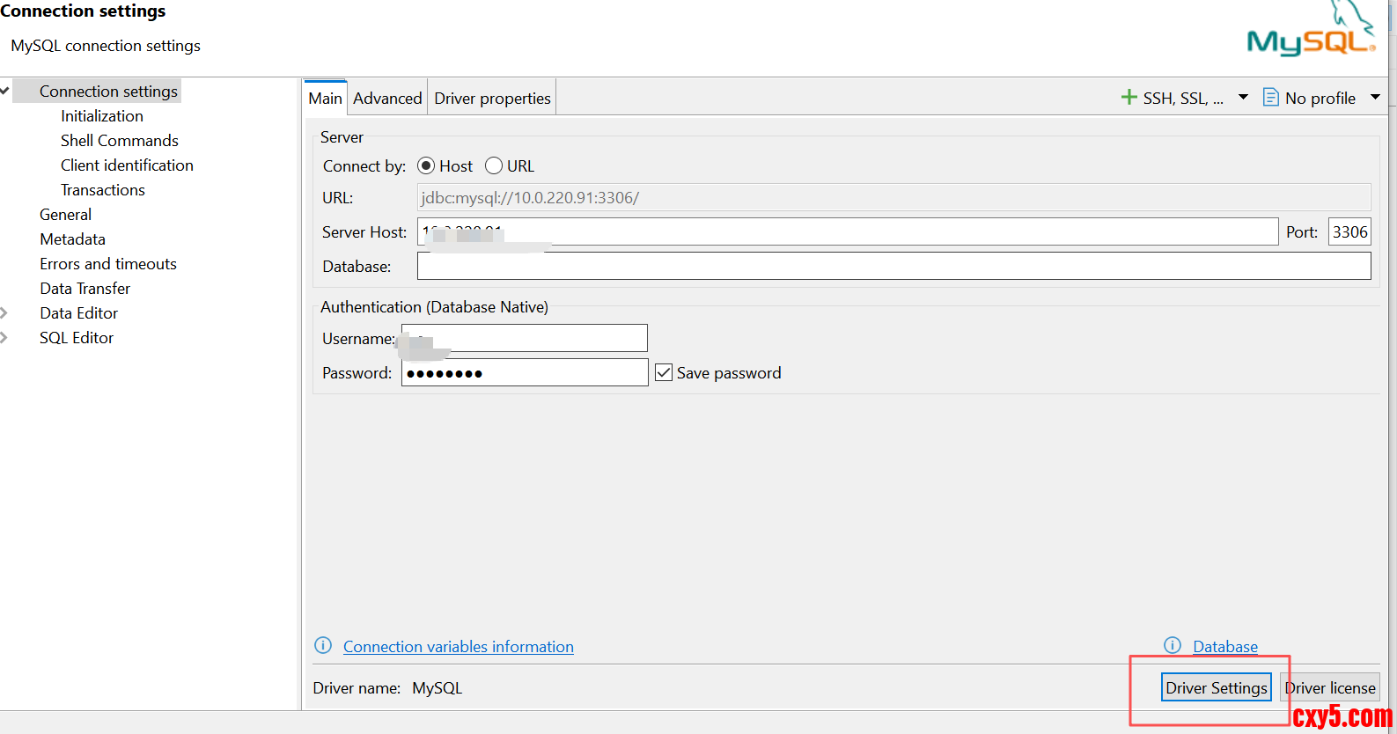Image resolution: width=1397 pixels, height=734 pixels.
Task: Click the Password input field
Action: 525,372
